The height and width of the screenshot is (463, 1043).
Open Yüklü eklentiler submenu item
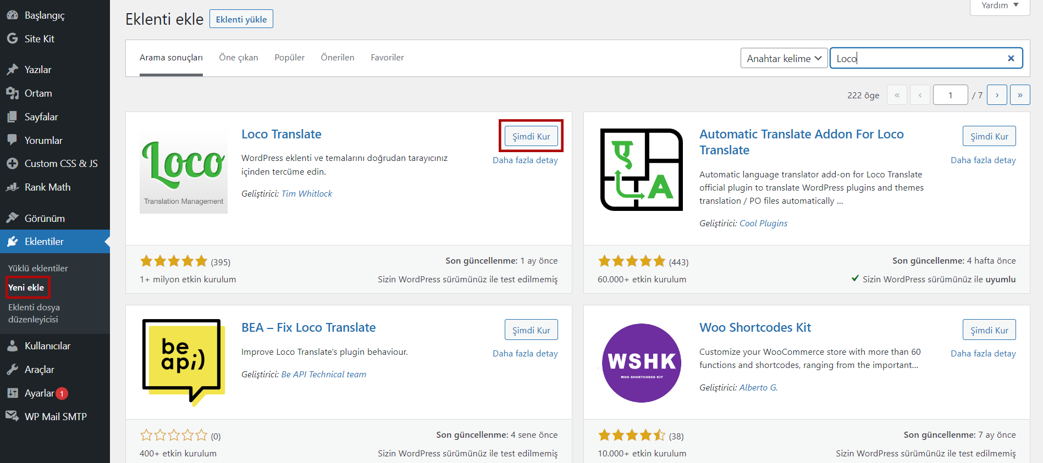coord(38,268)
